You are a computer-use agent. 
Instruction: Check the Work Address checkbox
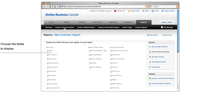pos(90,67)
